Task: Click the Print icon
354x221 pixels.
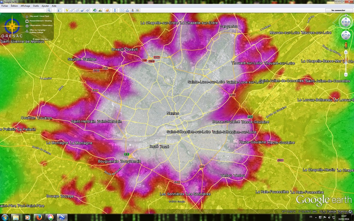Action: tap(127, 10)
